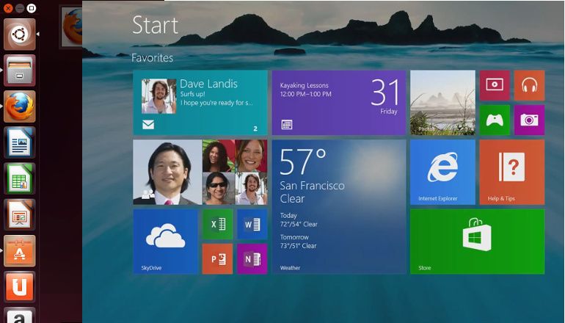The width and height of the screenshot is (565, 323).
Task: Open the Help & Tips tile
Action: pyautogui.click(x=511, y=172)
